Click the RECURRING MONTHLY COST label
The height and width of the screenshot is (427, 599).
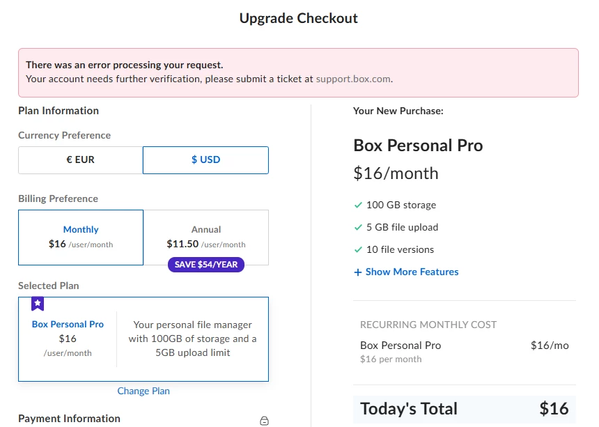[x=428, y=325]
